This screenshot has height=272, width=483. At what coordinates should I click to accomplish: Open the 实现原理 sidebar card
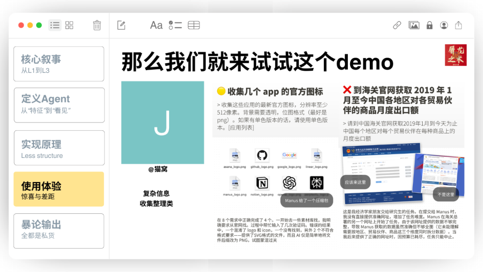[59, 148]
